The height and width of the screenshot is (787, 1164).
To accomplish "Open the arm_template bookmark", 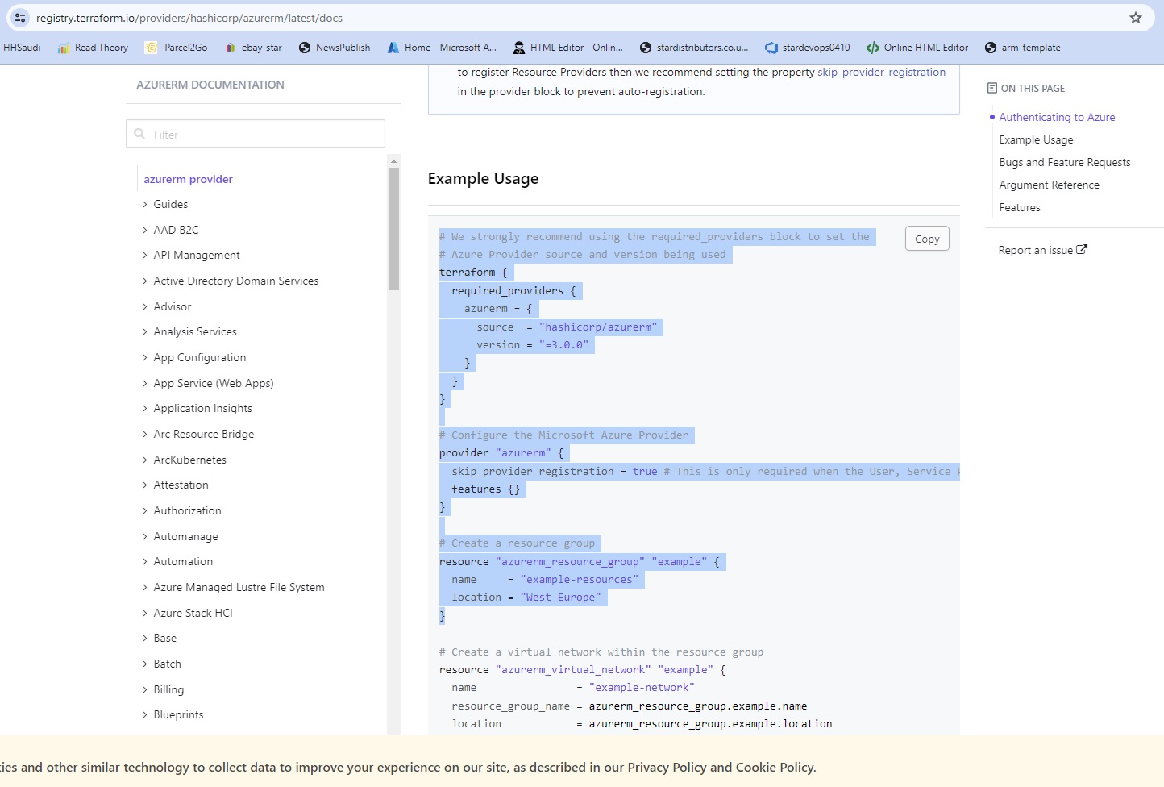I will pos(1023,48).
